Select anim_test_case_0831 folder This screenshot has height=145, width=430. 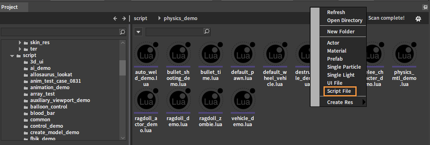pyautogui.click(x=56, y=82)
